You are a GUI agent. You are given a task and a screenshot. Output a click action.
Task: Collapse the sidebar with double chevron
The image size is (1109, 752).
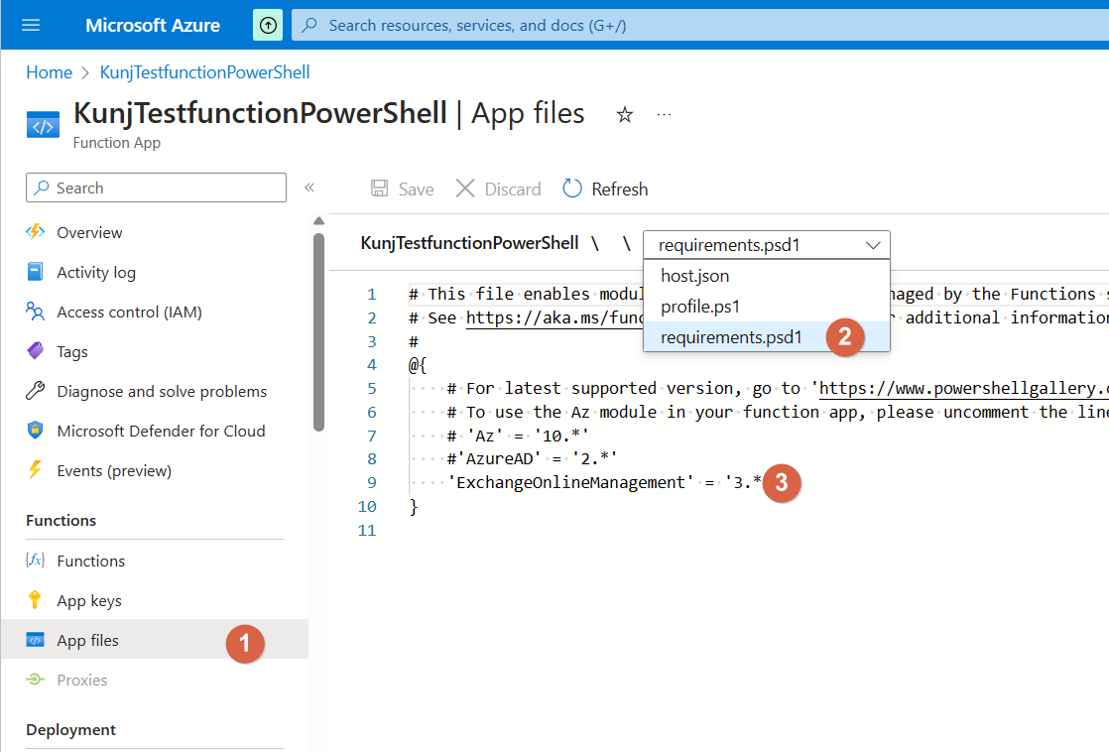pyautogui.click(x=309, y=188)
